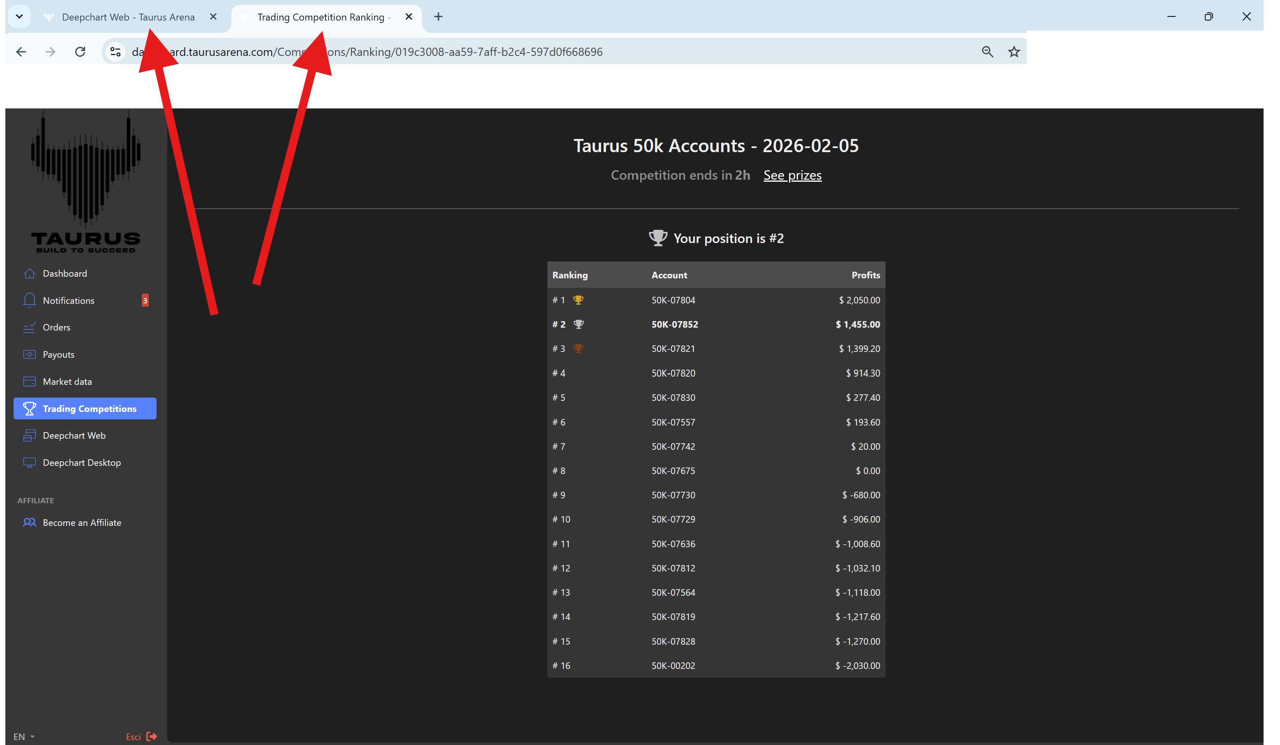
Task: Open the Market data page
Action: 67,381
